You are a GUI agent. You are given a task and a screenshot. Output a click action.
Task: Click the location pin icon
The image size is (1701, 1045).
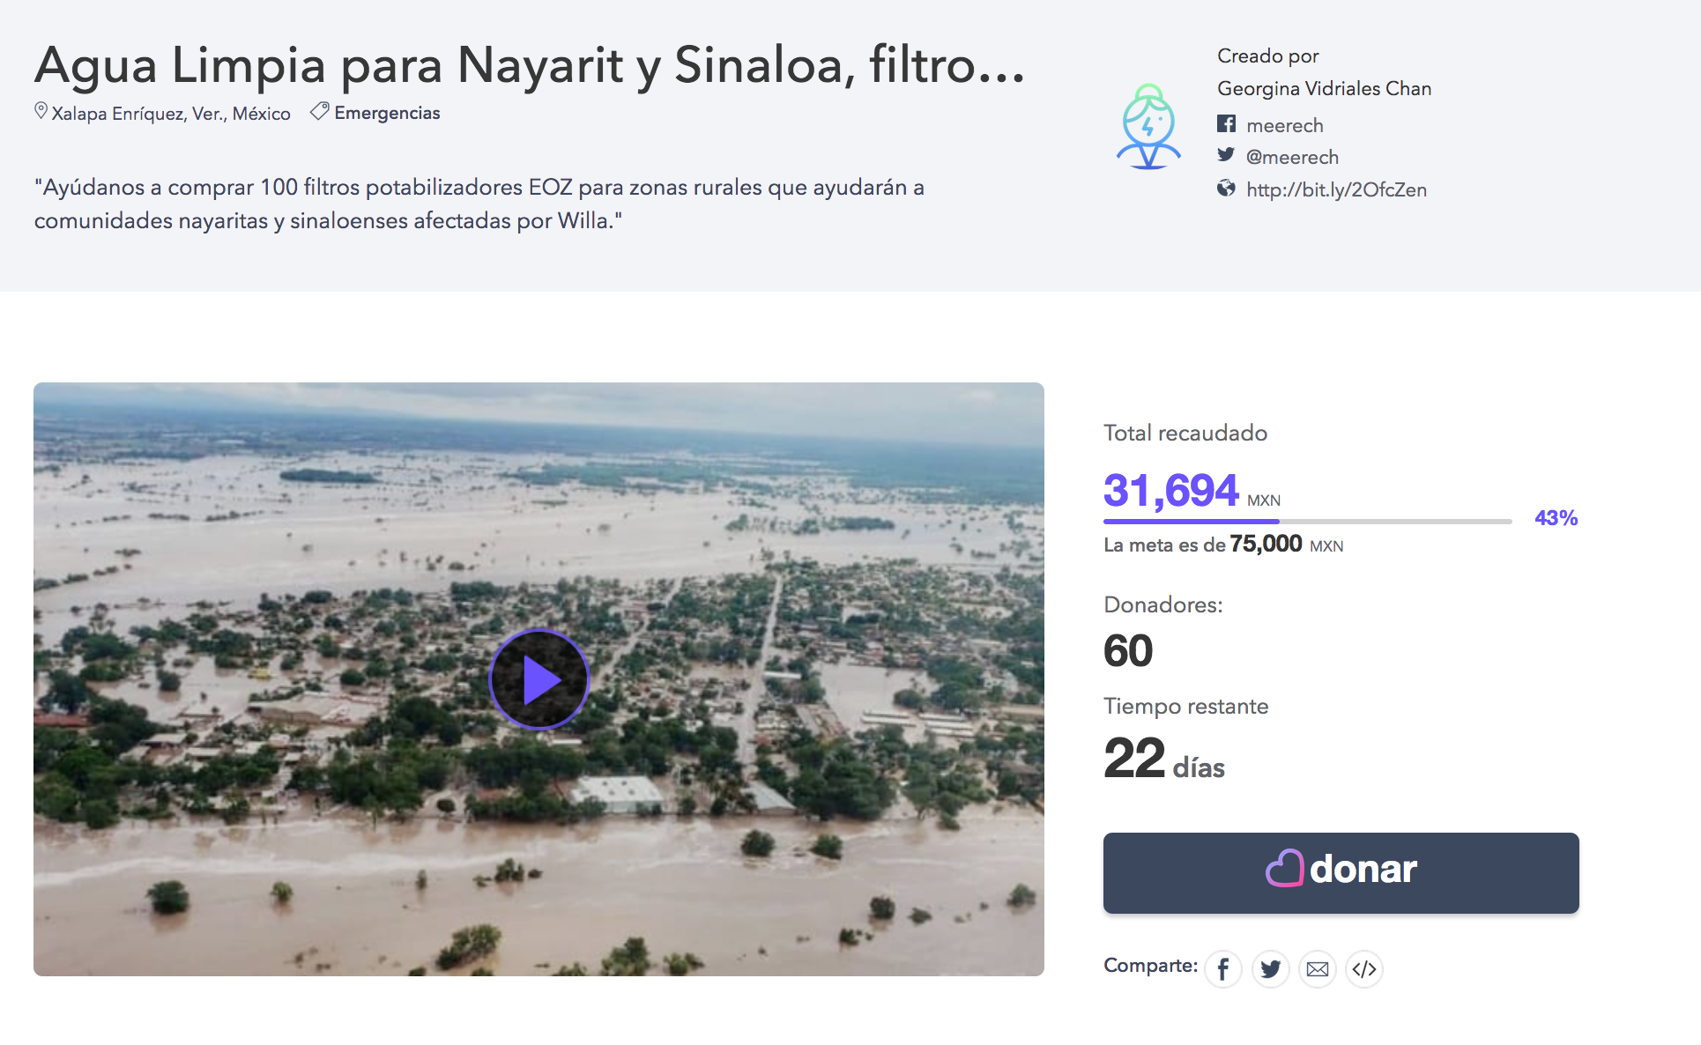click(x=41, y=111)
